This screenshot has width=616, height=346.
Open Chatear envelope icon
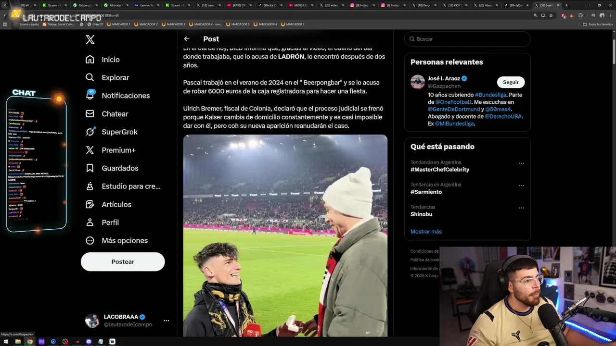tap(90, 114)
